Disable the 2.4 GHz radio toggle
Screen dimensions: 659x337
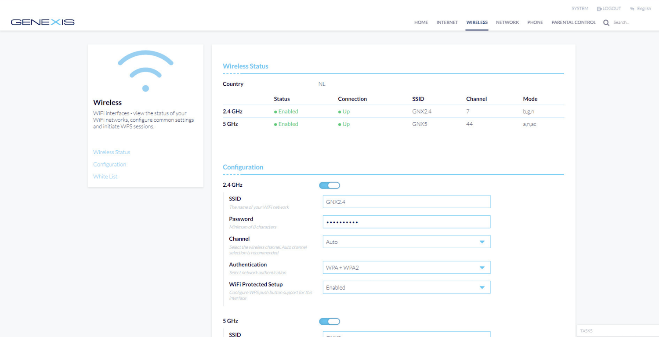click(329, 185)
